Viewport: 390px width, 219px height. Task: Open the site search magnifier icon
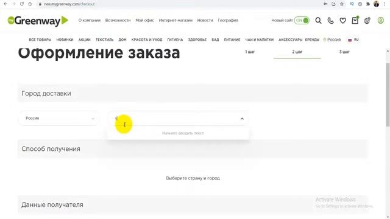[318, 20]
